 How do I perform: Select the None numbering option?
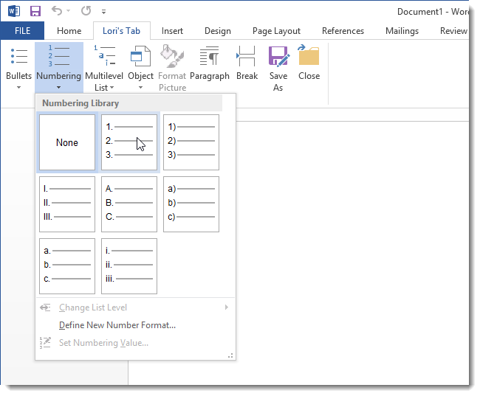[x=67, y=142]
